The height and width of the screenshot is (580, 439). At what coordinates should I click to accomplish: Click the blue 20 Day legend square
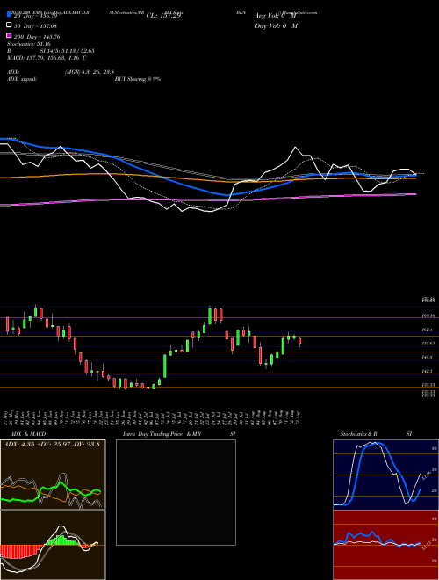click(x=9, y=14)
